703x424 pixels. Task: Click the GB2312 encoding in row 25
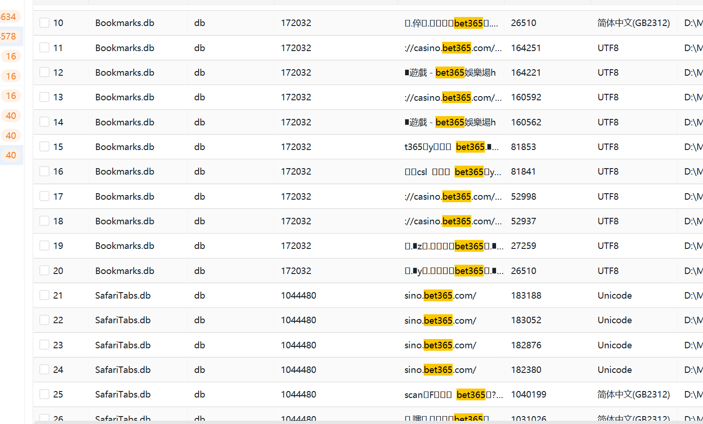point(634,394)
